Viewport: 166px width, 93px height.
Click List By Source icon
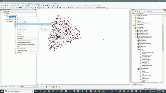point(5,11)
